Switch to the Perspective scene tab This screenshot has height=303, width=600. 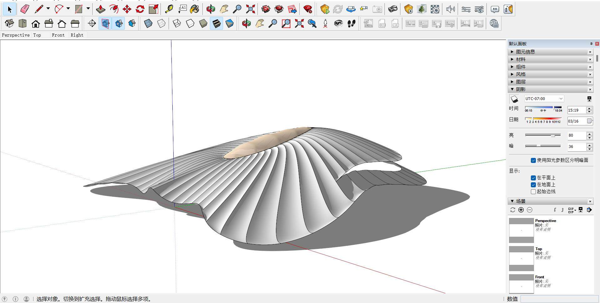(16, 35)
